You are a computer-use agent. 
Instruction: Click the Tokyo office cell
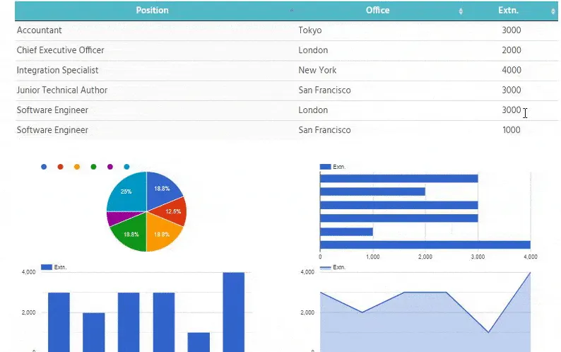310,30
